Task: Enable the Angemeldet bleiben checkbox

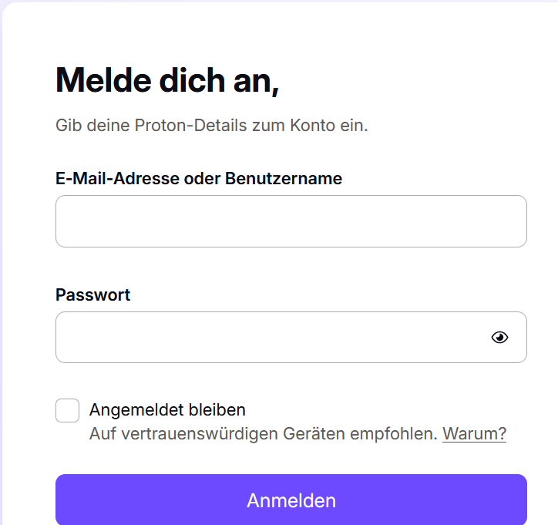Action: pos(68,410)
